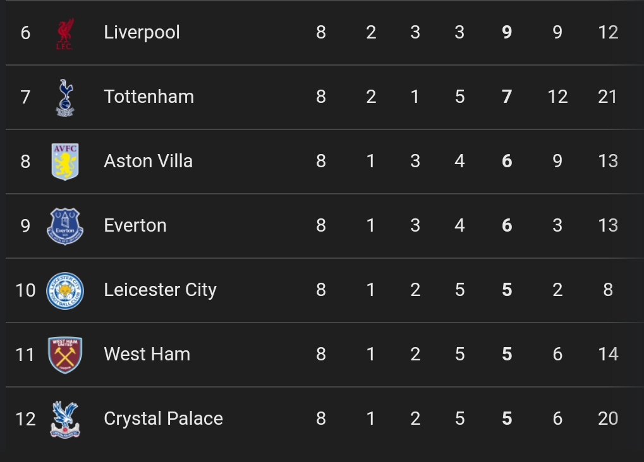Click Liverpool's bold points value 9
The width and height of the screenshot is (644, 462).
point(507,33)
